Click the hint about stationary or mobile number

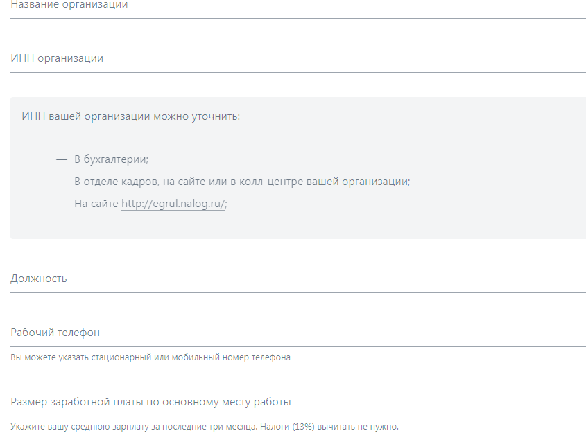click(150, 357)
